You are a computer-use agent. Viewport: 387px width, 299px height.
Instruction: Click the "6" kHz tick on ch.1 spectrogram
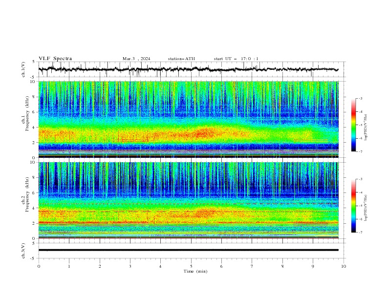pyautogui.click(x=35, y=112)
